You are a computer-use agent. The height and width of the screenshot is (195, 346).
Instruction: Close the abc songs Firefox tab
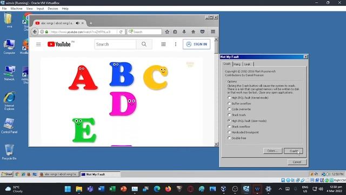coord(83,23)
